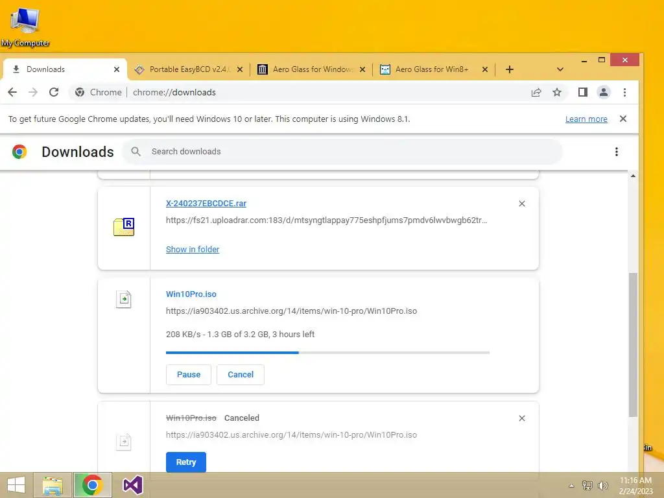The width and height of the screenshot is (664, 498).
Task: Bookmark this tab with the star icon
Action: pos(557,92)
